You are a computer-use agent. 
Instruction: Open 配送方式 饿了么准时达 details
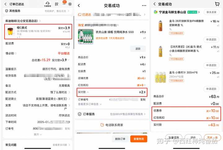tap(38, 92)
